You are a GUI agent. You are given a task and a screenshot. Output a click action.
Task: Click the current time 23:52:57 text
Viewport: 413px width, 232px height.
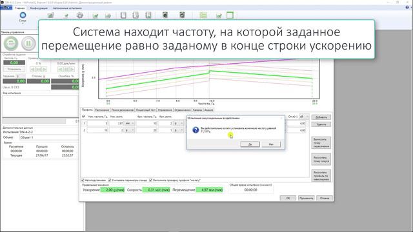[x=67, y=155]
